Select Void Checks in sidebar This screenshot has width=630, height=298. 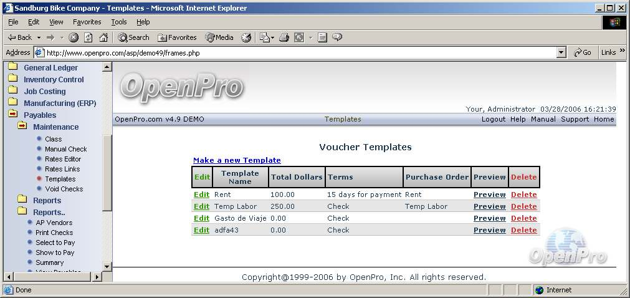[64, 189]
